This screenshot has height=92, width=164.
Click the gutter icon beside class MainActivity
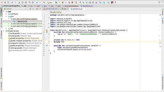point(47,30)
